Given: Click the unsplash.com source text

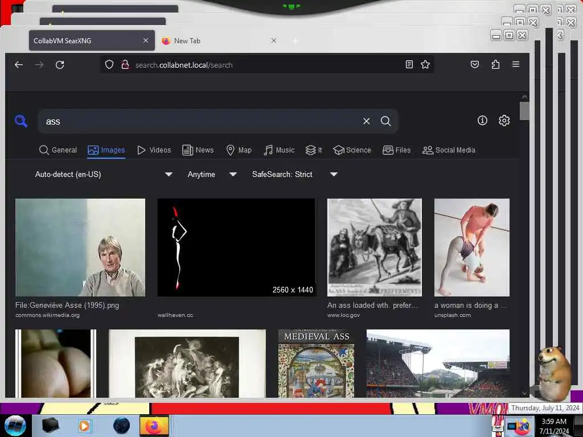Looking at the screenshot, I should click(453, 315).
